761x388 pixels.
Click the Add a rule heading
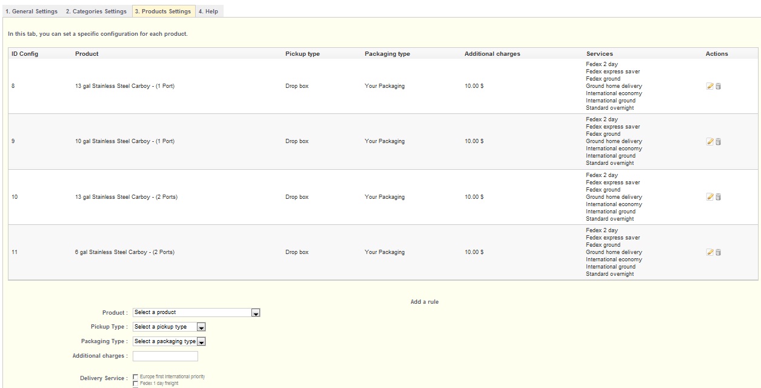click(x=425, y=302)
